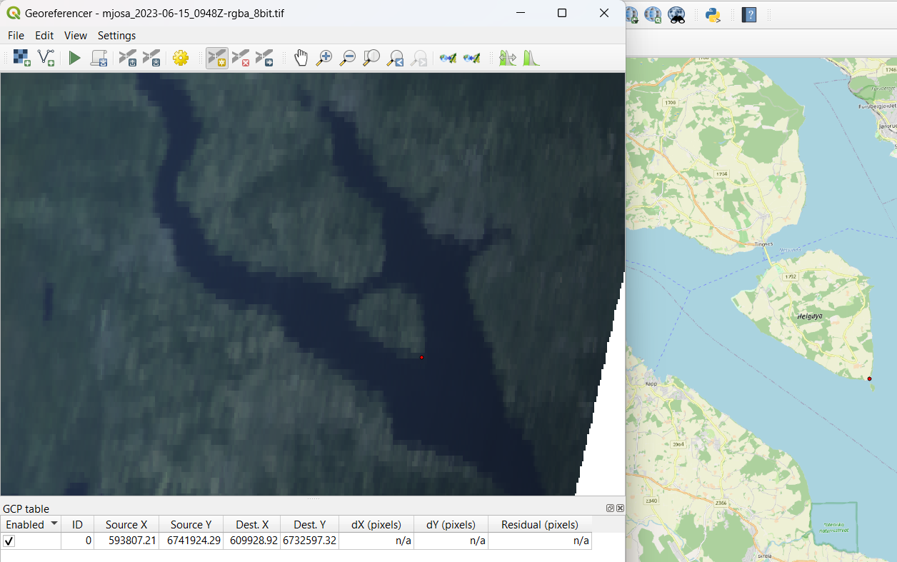Float the GCP table panel
This screenshot has height=562, width=897.
[x=610, y=508]
